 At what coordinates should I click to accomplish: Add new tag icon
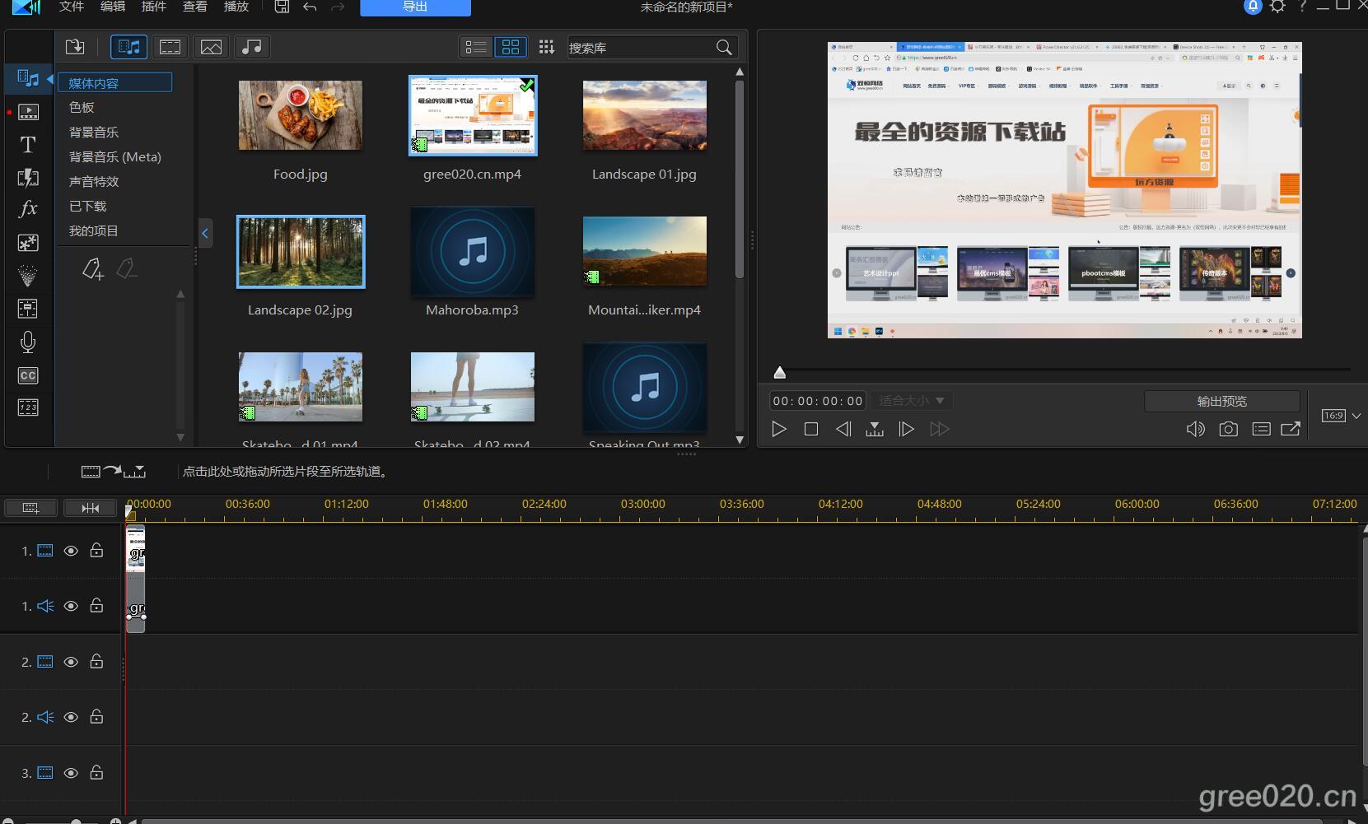[x=93, y=268]
